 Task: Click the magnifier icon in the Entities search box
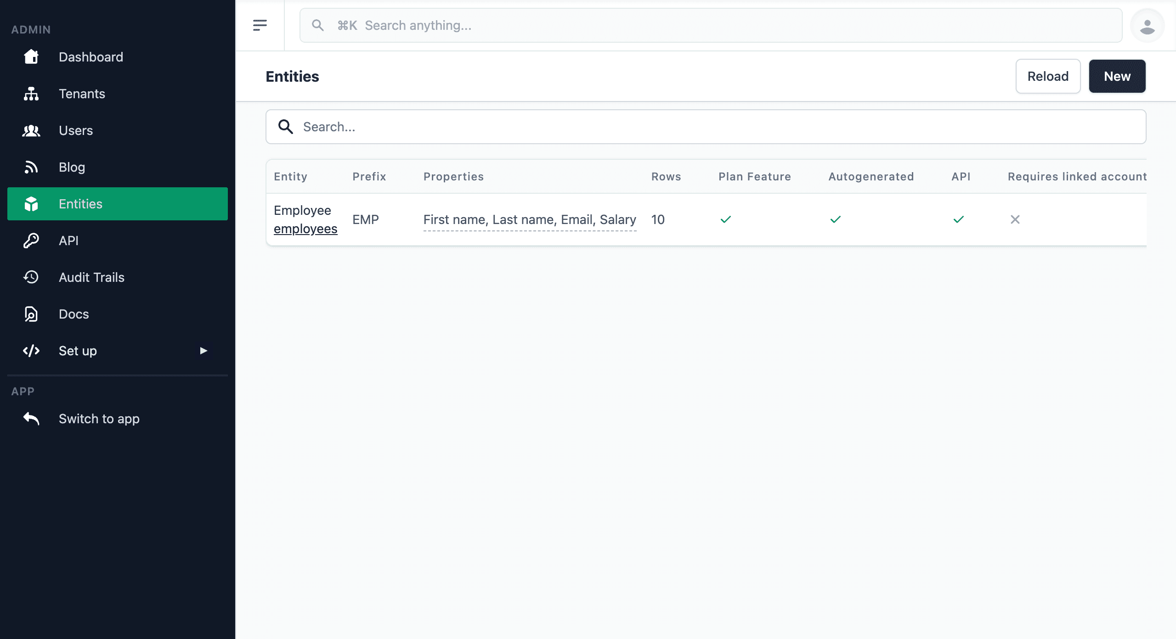coord(286,127)
